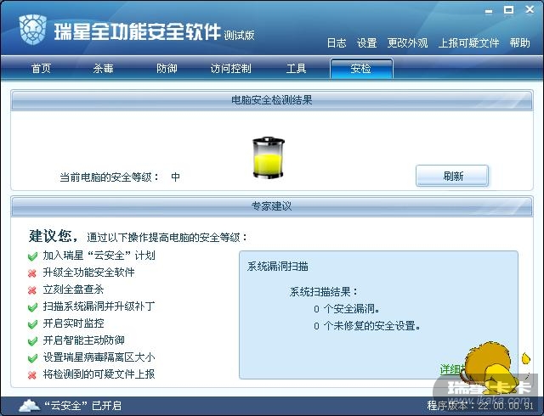This screenshot has height=416, width=544.
Task: Click the 当前电脑的安全等级 label
Action: (x=109, y=177)
